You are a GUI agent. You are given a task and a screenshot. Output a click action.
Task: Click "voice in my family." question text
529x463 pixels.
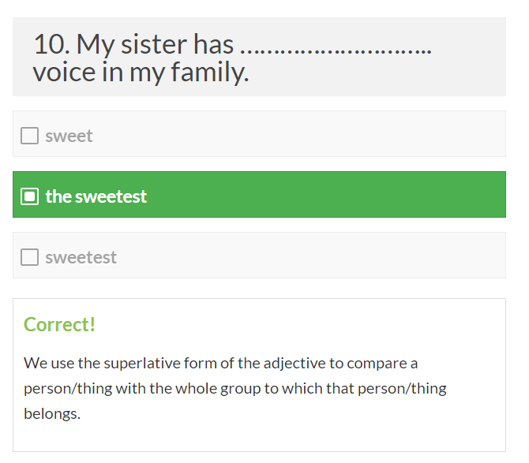[141, 73]
